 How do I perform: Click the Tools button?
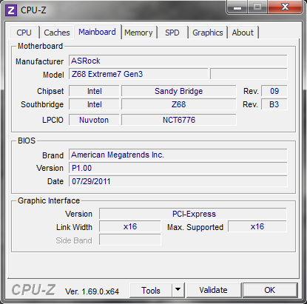[151, 291]
